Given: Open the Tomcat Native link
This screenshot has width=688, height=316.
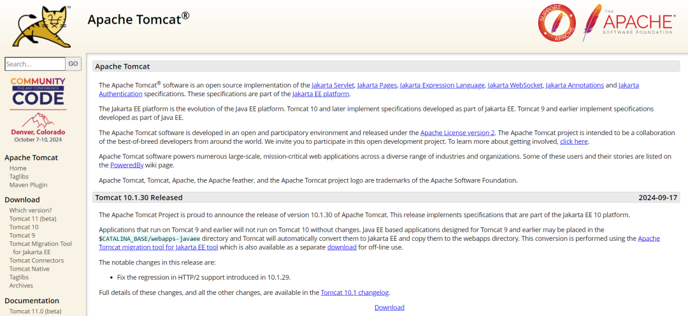Looking at the screenshot, I should tap(29, 269).
